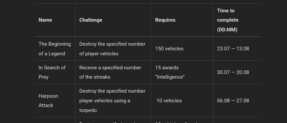287x123 pixels.
Task: Click the (DD.MM) label in header
Action: pyautogui.click(x=227, y=30)
